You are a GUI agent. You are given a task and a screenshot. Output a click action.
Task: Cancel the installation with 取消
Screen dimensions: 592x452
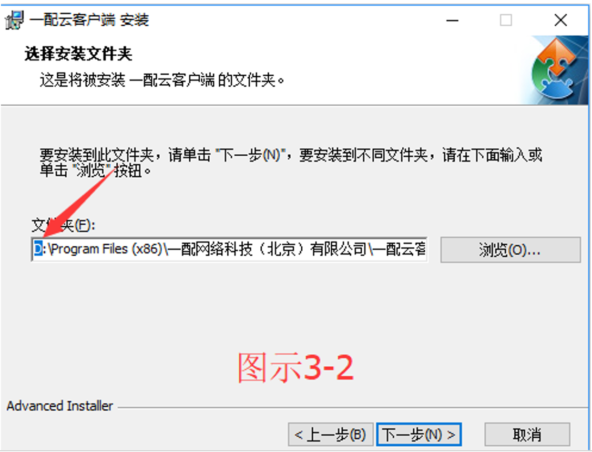coord(527,434)
